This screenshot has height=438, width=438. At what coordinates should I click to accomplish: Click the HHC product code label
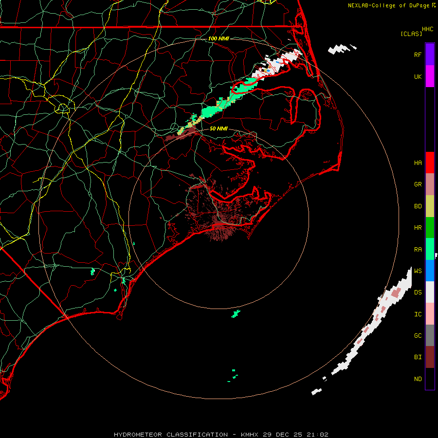pos(427,29)
